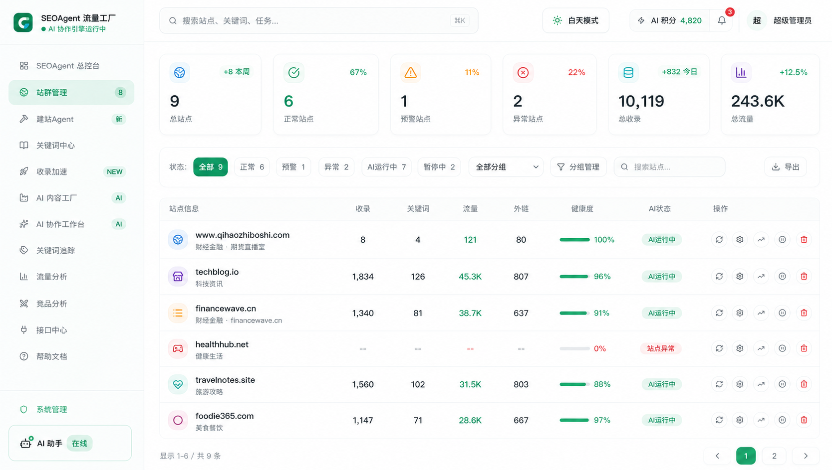The image size is (832, 470).
Task: Expand the 全部分组 dropdown
Action: [506, 167]
